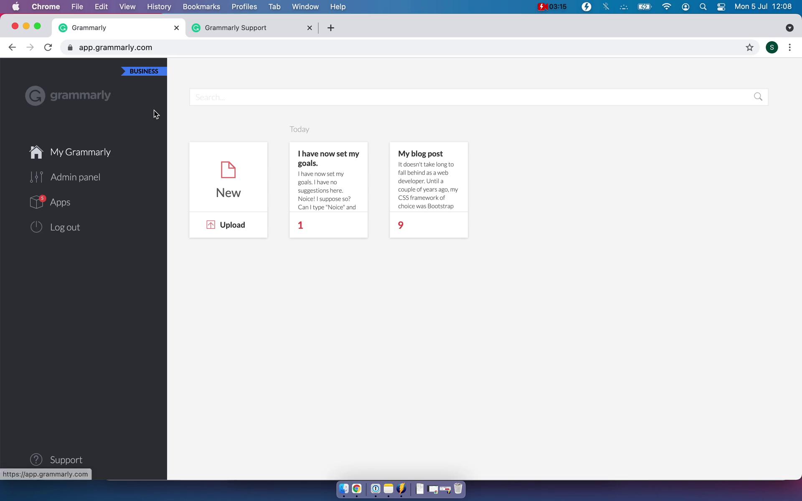Click the Upload button in New card
802x501 pixels.
click(227, 225)
